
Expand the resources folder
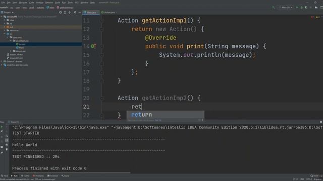click(5, 30)
